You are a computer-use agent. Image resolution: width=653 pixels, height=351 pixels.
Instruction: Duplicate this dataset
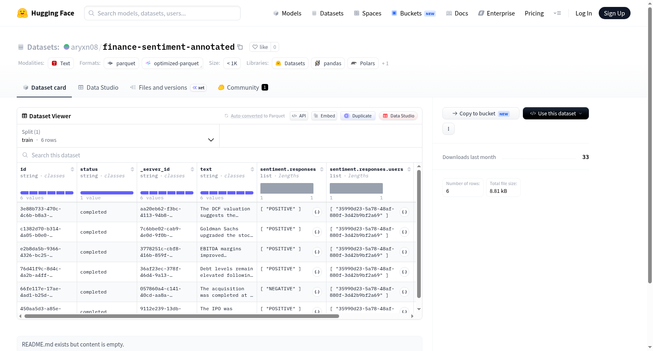358,116
